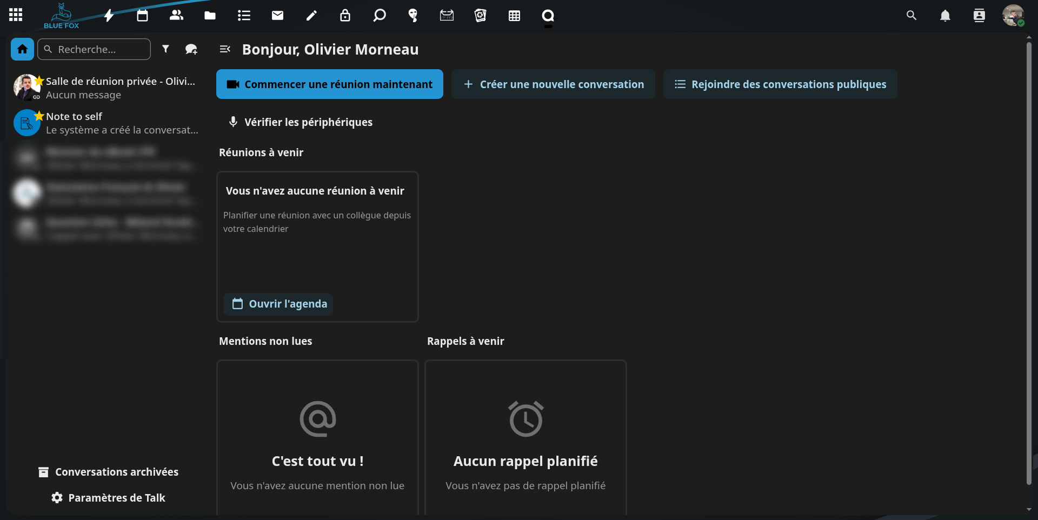
Task: Click Commencer une réunion maintenant
Action: click(x=330, y=84)
